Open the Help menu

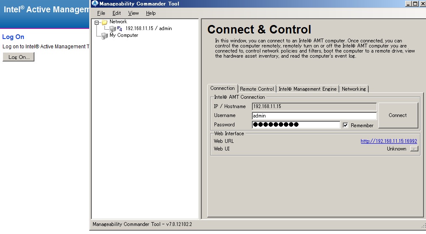point(151,13)
